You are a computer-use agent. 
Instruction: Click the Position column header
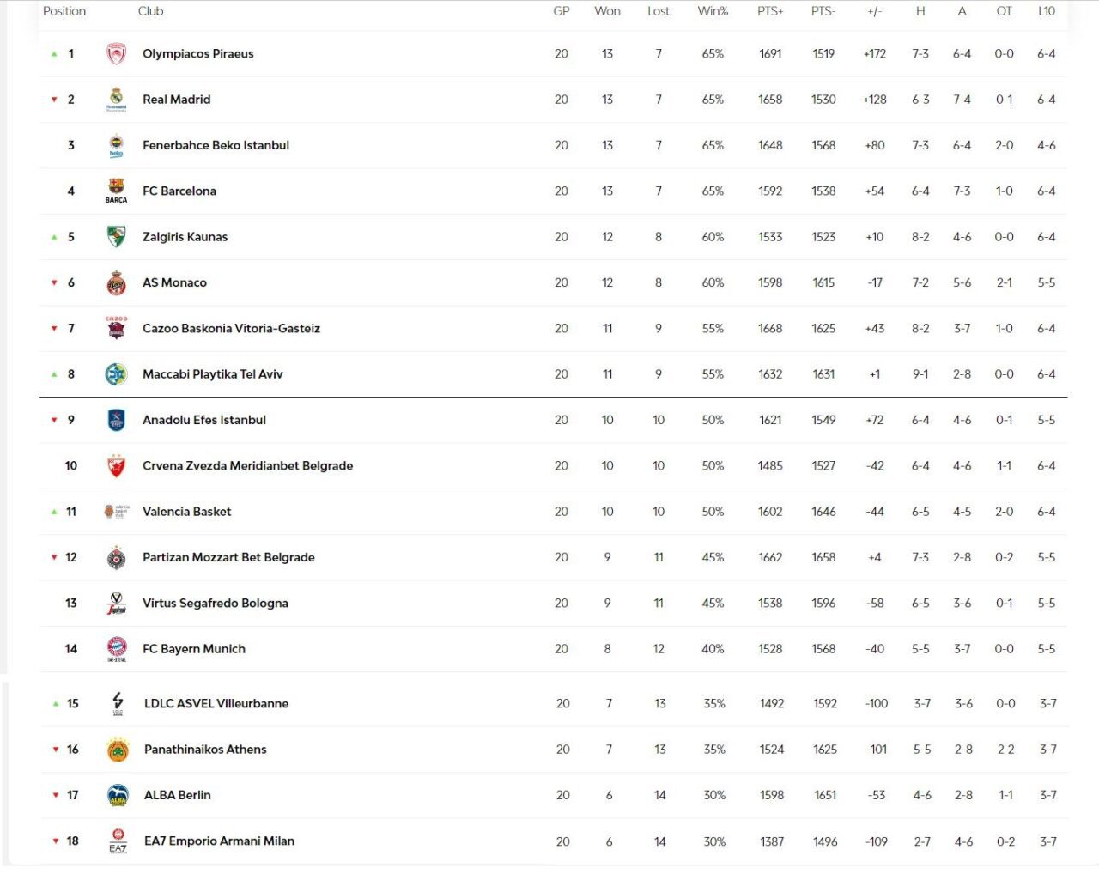[x=64, y=11]
